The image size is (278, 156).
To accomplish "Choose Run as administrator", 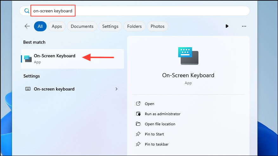I will (x=163, y=114).
